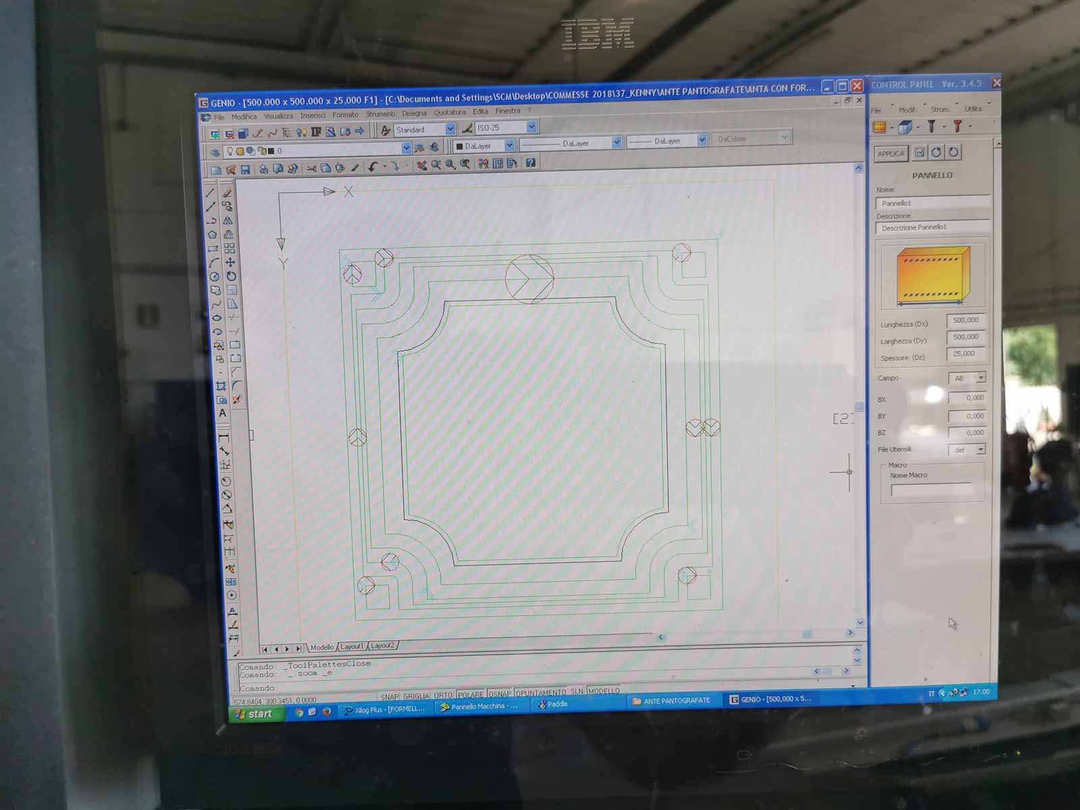This screenshot has width=1080, height=810.
Task: Toggle MODELLO space button
Action: pos(603,691)
